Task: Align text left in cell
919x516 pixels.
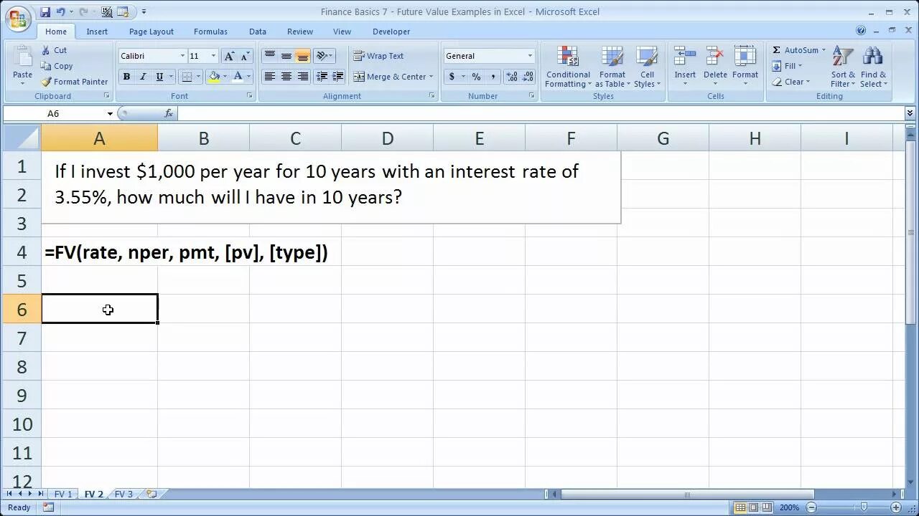Action: point(269,77)
